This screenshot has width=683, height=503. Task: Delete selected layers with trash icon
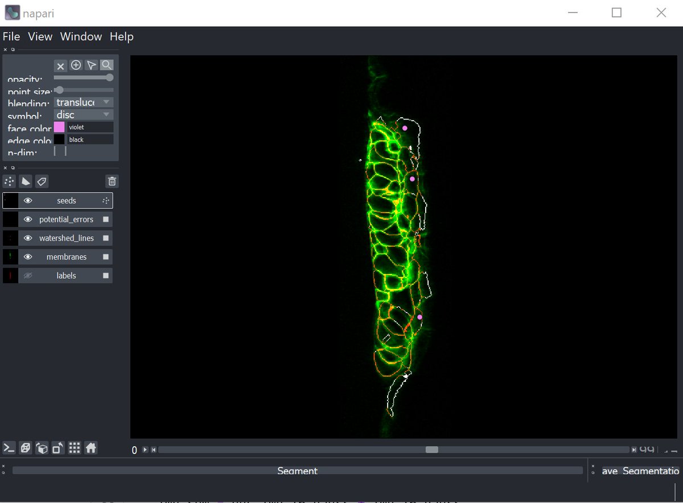pos(112,182)
